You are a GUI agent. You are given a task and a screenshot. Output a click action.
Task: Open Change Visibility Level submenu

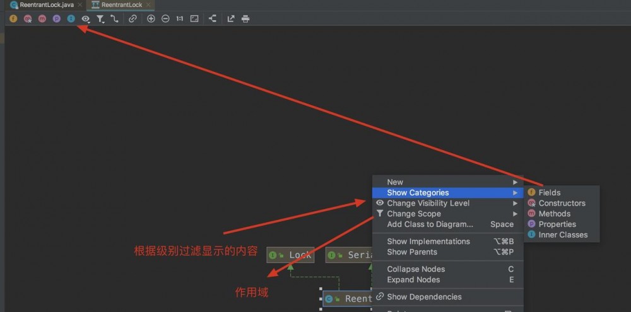[447, 203]
